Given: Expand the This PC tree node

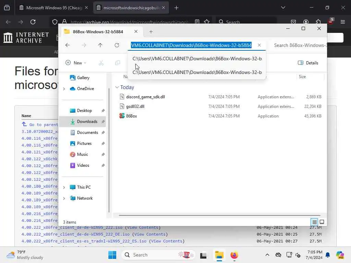Looking at the screenshot, I should point(64,187).
